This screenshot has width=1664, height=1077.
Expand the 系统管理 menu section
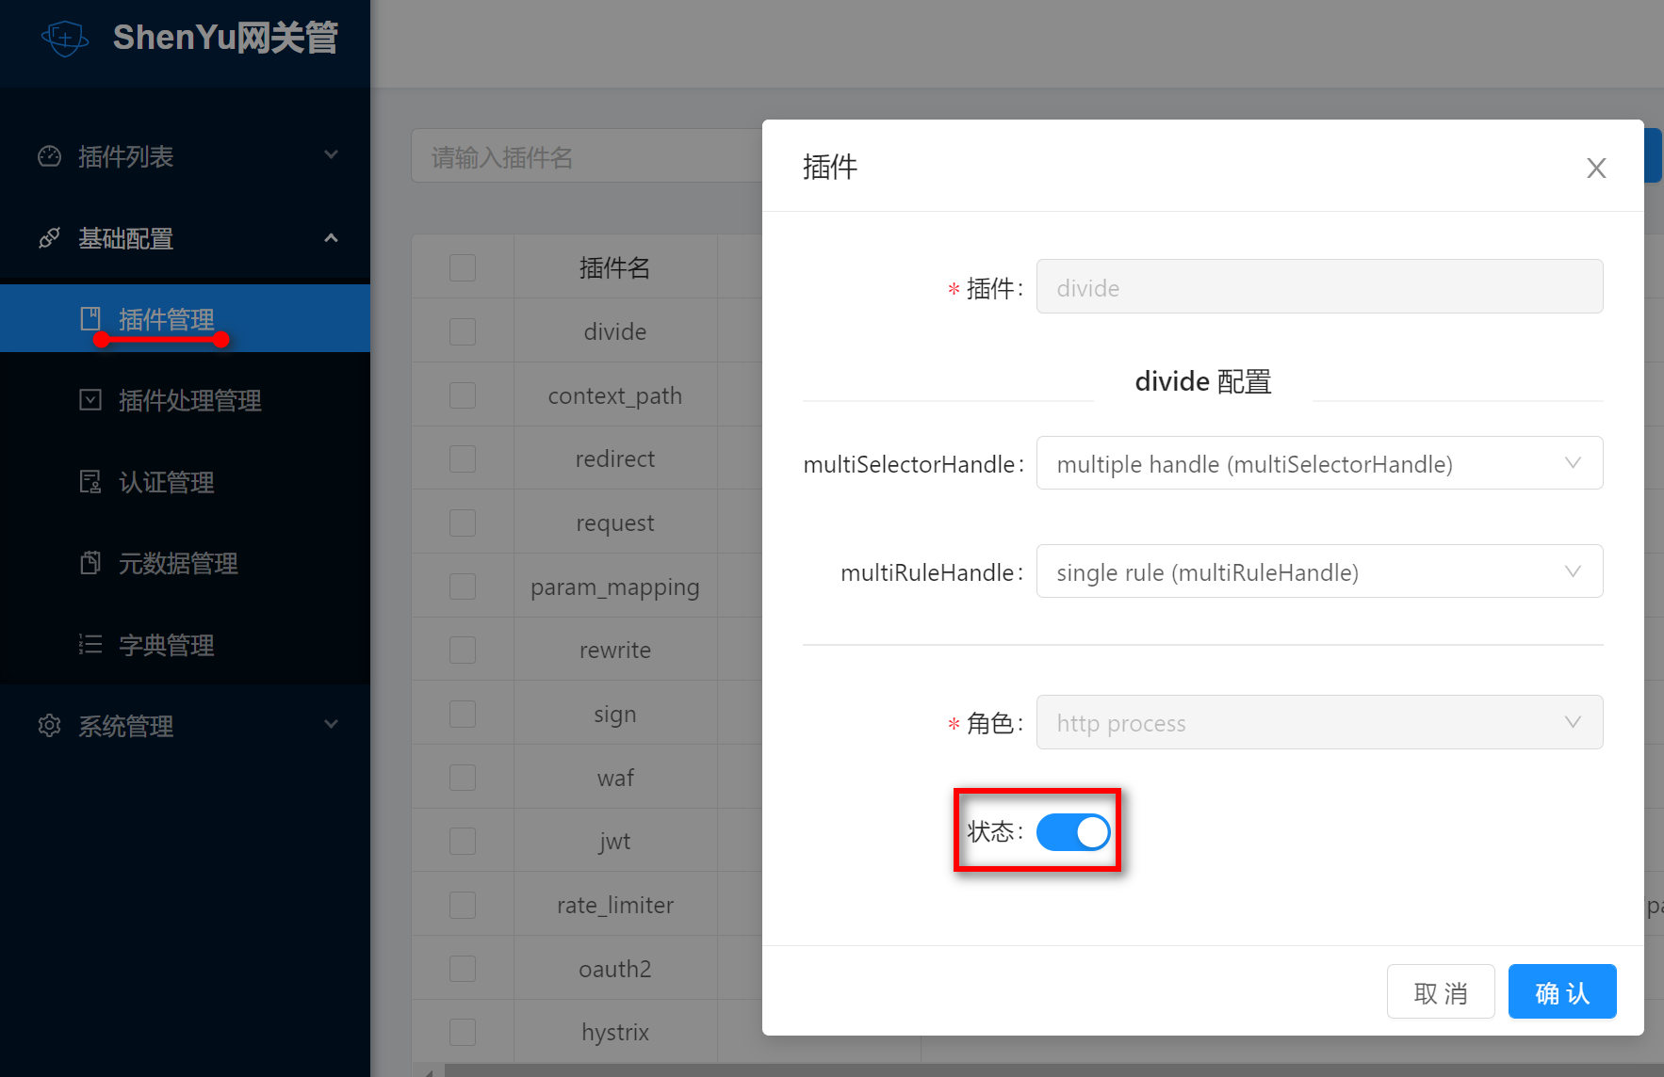point(332,725)
